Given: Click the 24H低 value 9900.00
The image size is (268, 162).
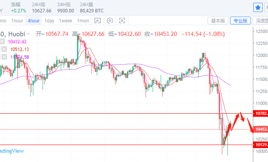Looking at the screenshot, I should click(x=65, y=11).
